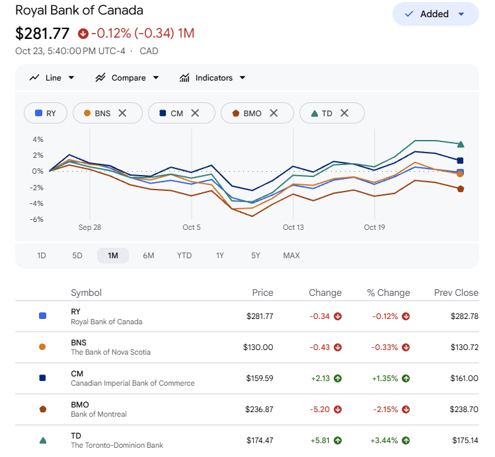The width and height of the screenshot is (495, 457).
Task: Click the Compare double-line icon
Action: point(100,77)
